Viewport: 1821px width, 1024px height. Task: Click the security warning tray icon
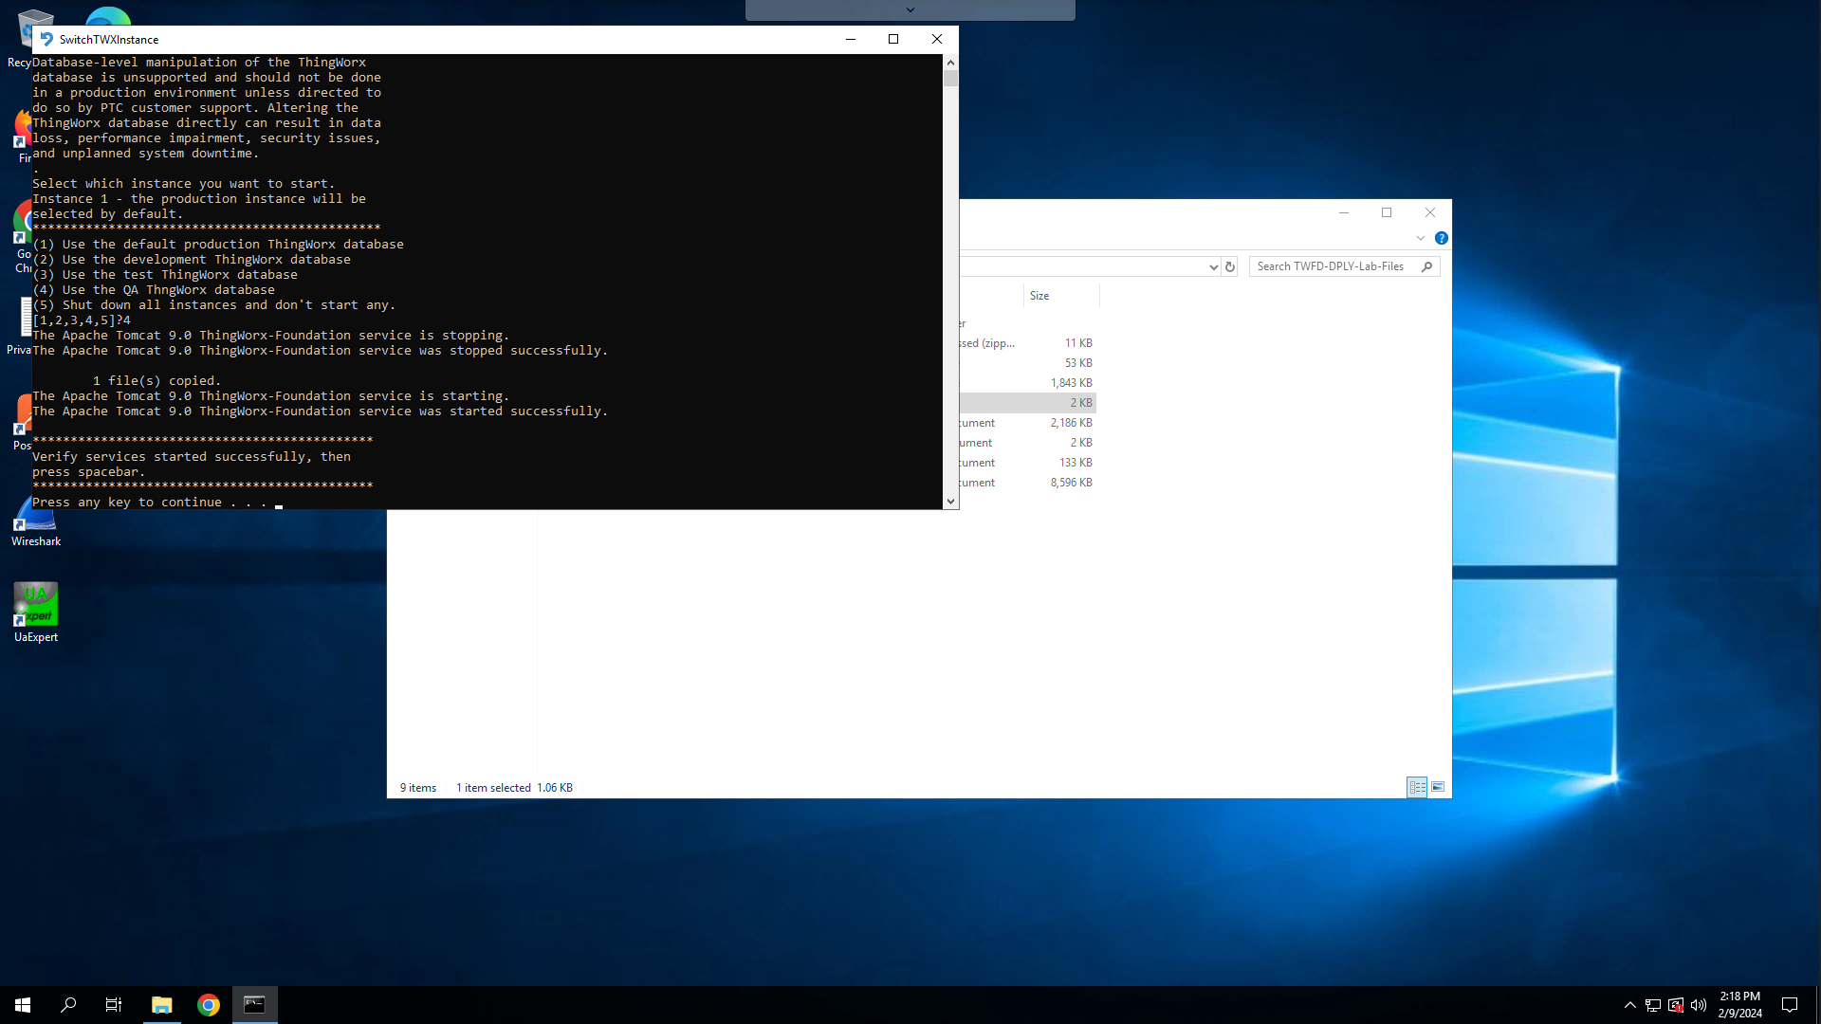(1676, 1005)
